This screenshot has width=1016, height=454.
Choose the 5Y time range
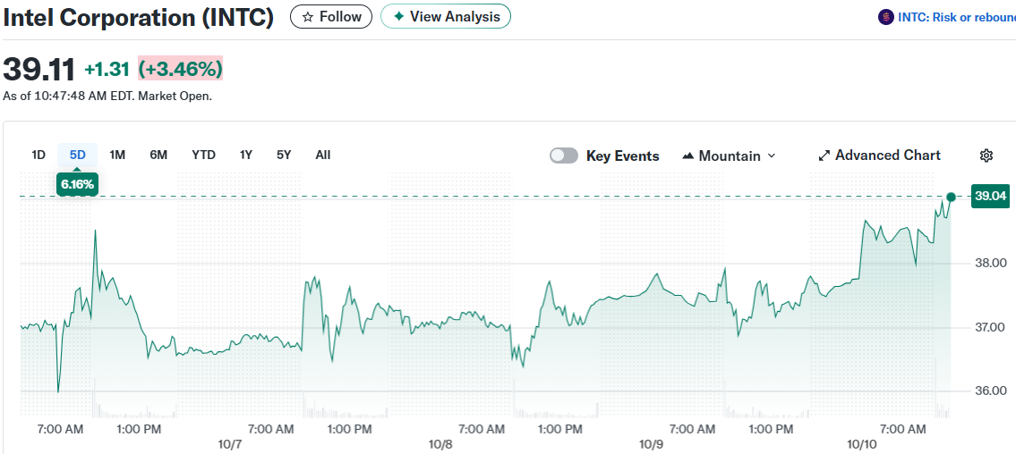[284, 155]
